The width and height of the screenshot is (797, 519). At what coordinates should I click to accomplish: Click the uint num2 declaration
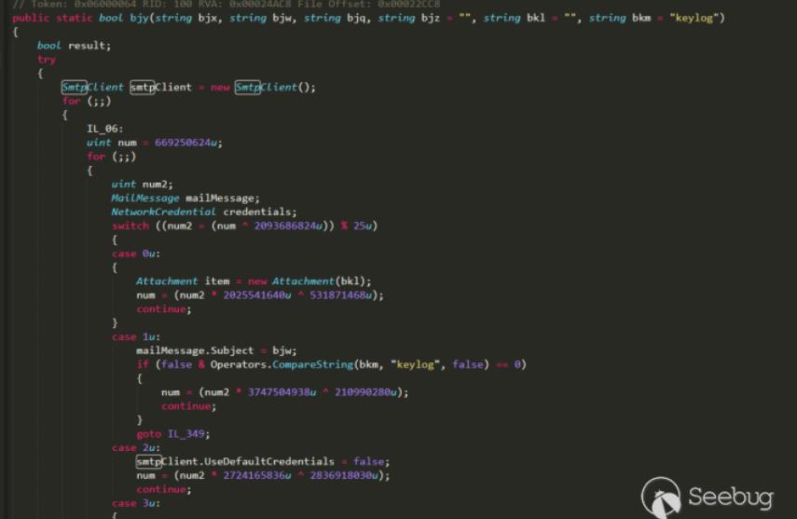tap(142, 184)
